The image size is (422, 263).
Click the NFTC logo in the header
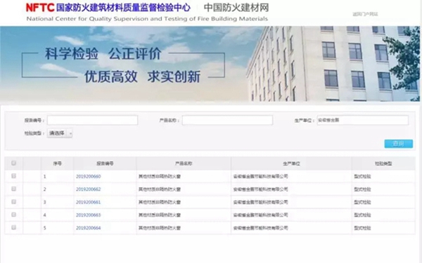point(40,8)
